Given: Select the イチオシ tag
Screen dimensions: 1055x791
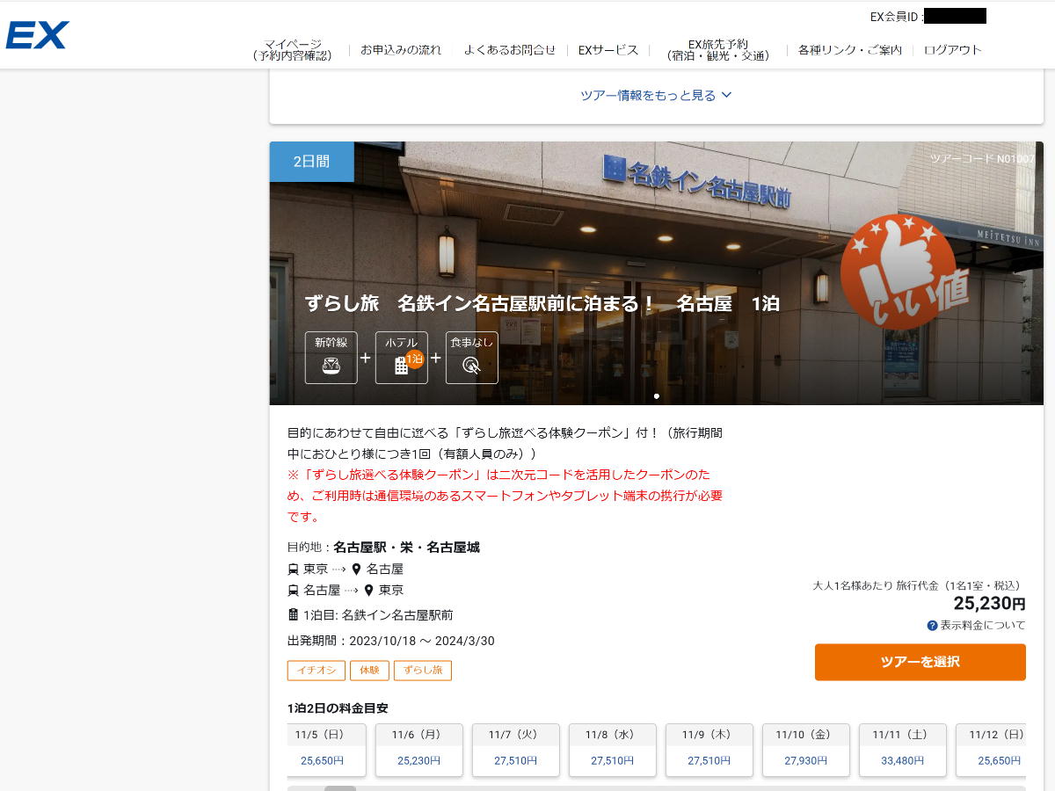Looking at the screenshot, I should [316, 671].
